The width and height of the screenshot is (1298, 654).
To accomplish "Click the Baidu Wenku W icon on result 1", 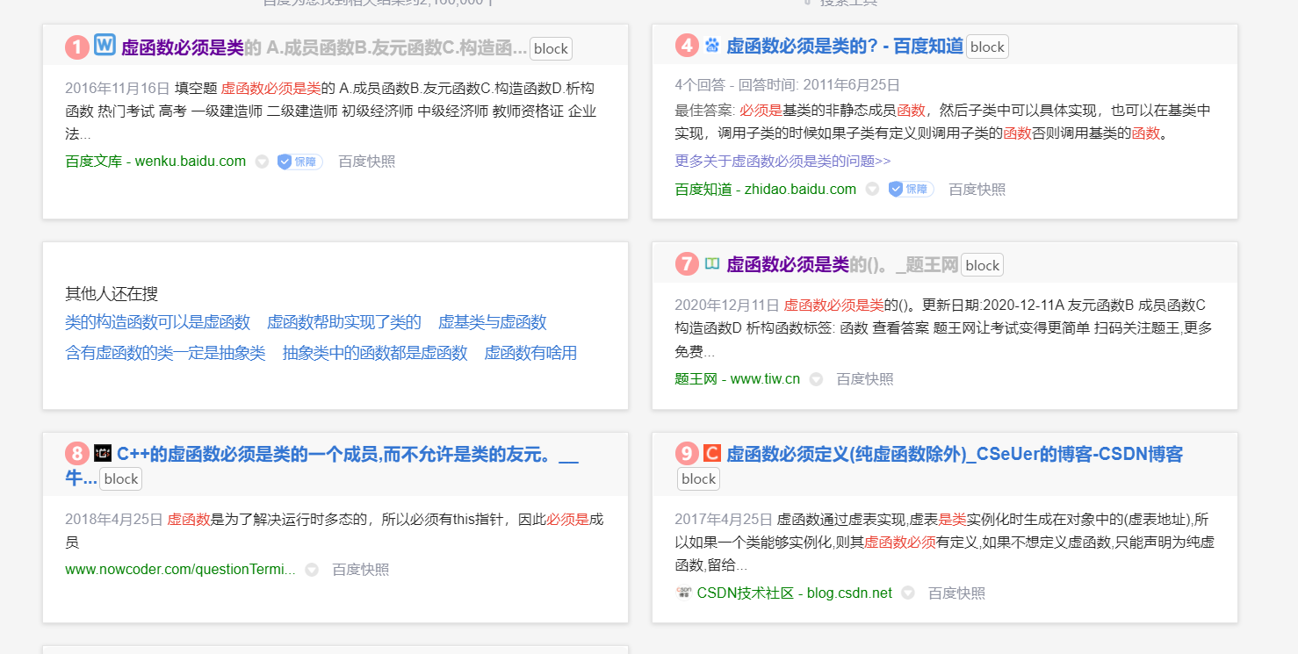I will click(x=105, y=44).
